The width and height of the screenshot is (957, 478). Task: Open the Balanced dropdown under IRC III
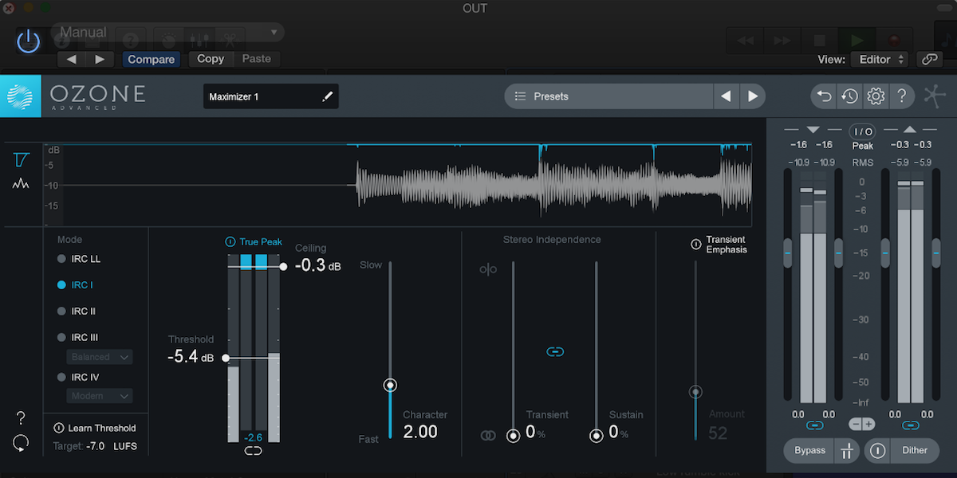pos(99,356)
